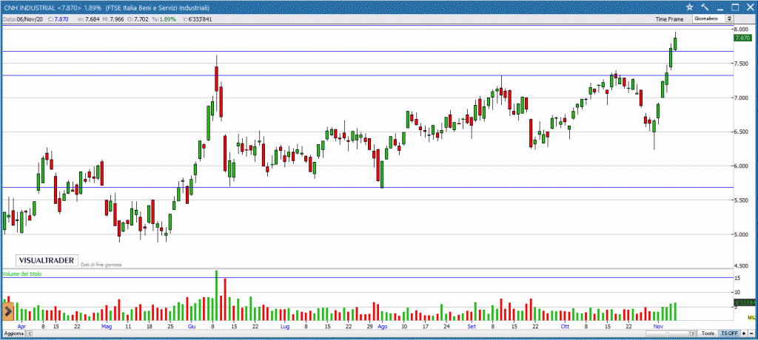Click the 4.500 price axis label
This screenshot has height=340, width=758.
(x=742, y=265)
